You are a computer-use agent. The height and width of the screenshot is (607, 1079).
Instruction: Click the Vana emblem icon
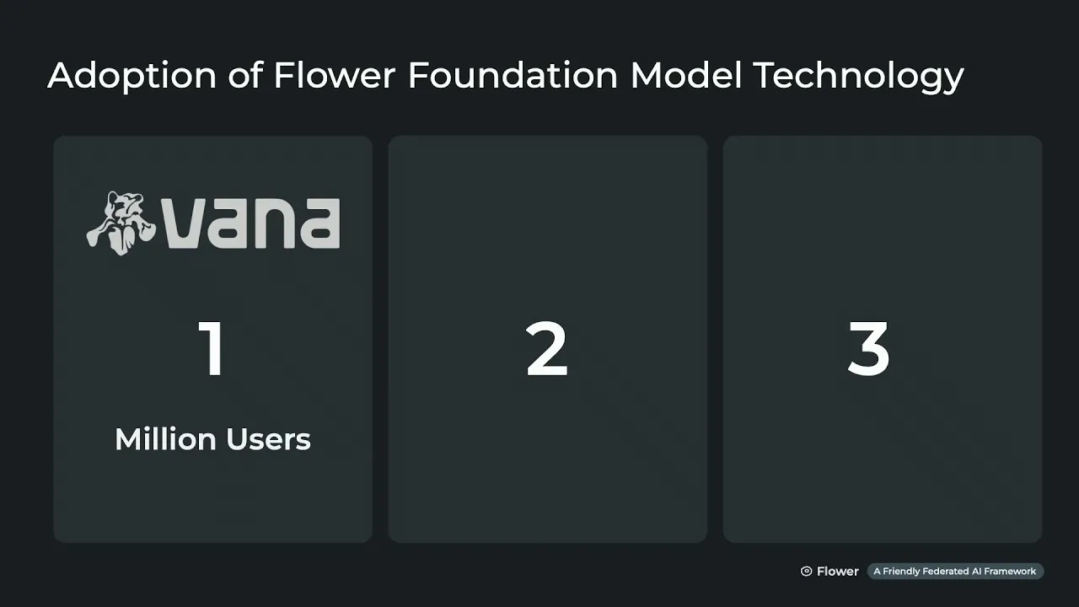coord(120,223)
